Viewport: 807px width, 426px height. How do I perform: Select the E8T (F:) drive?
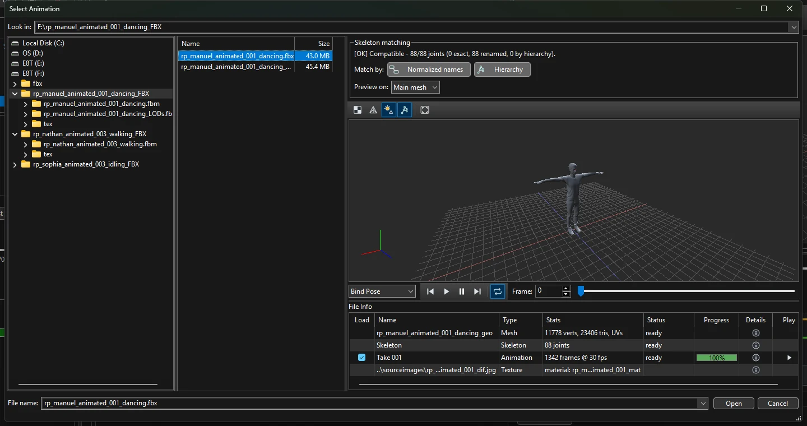click(x=33, y=73)
